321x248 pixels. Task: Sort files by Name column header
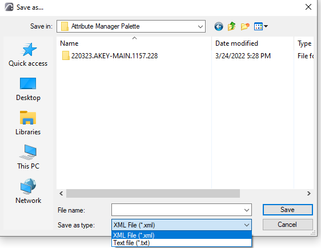point(134,43)
